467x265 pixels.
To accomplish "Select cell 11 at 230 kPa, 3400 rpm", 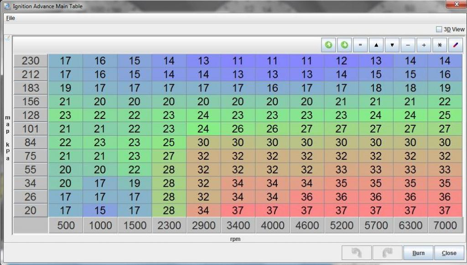I will pos(238,61).
